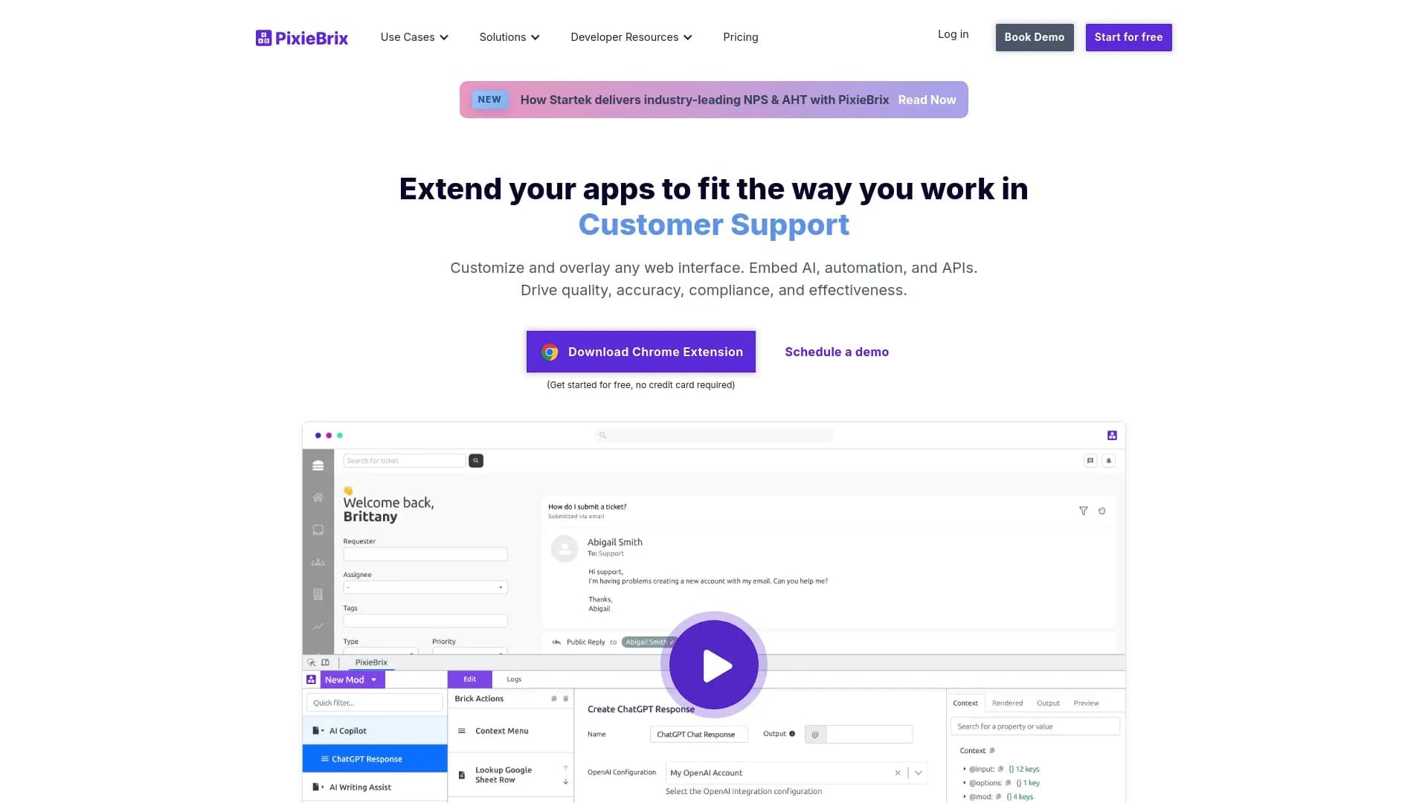Switch to the Edit tab
This screenshot has width=1428, height=803.
coord(470,679)
